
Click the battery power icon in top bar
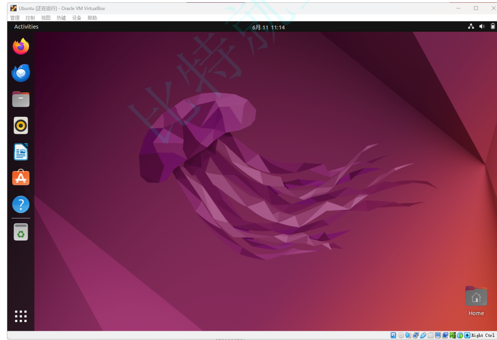point(493,26)
